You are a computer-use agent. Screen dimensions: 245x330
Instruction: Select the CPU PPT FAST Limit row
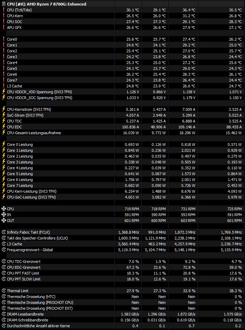click(x=122, y=273)
